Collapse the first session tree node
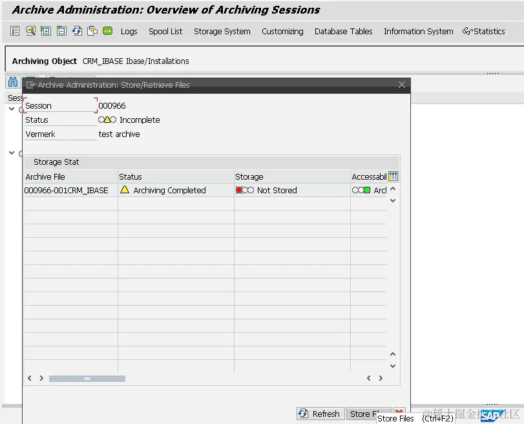Viewport: 524px width, 424px height. 12,109
